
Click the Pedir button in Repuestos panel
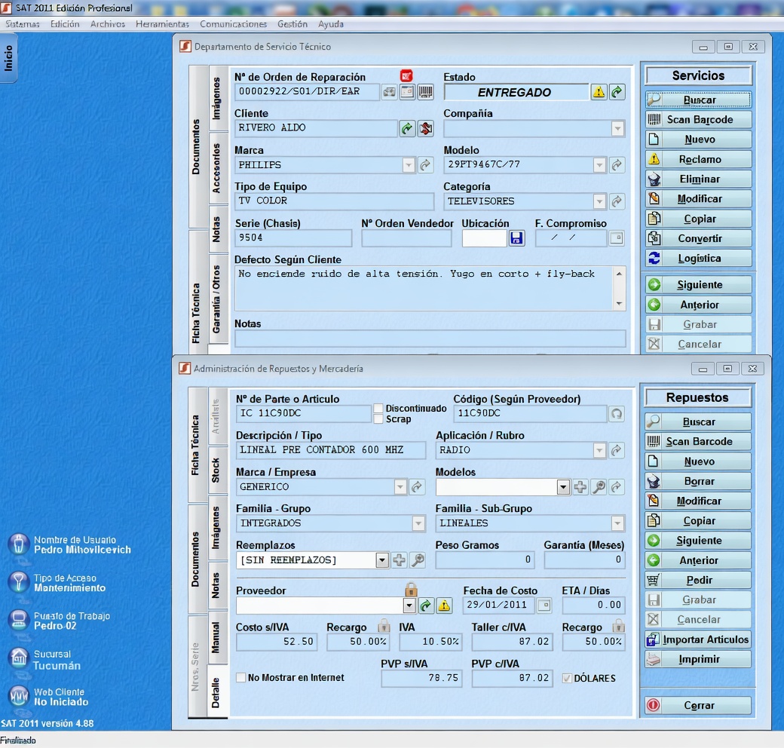tap(698, 580)
